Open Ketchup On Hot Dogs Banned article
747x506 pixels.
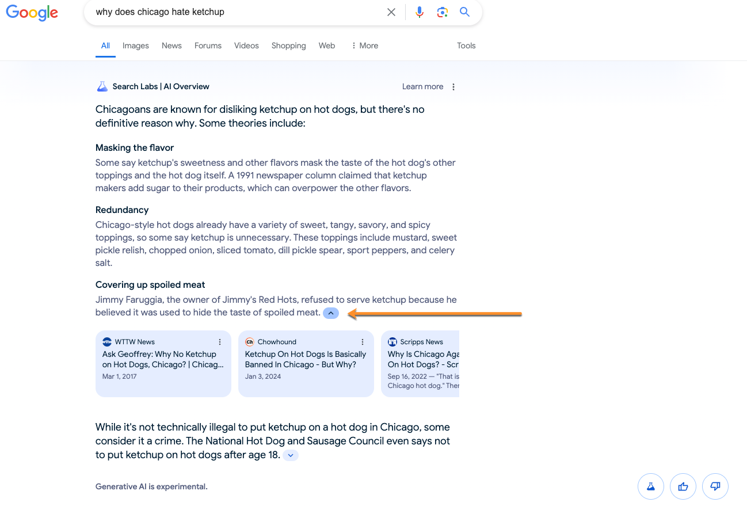(x=306, y=359)
